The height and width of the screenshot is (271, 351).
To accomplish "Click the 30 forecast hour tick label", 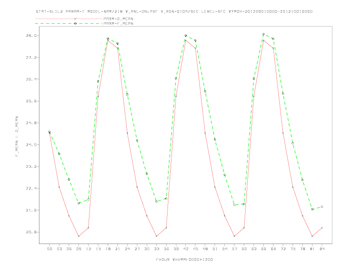I will 147,249.
